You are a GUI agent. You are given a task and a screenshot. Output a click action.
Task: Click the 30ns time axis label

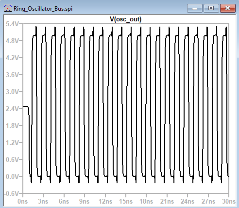(x=229, y=201)
